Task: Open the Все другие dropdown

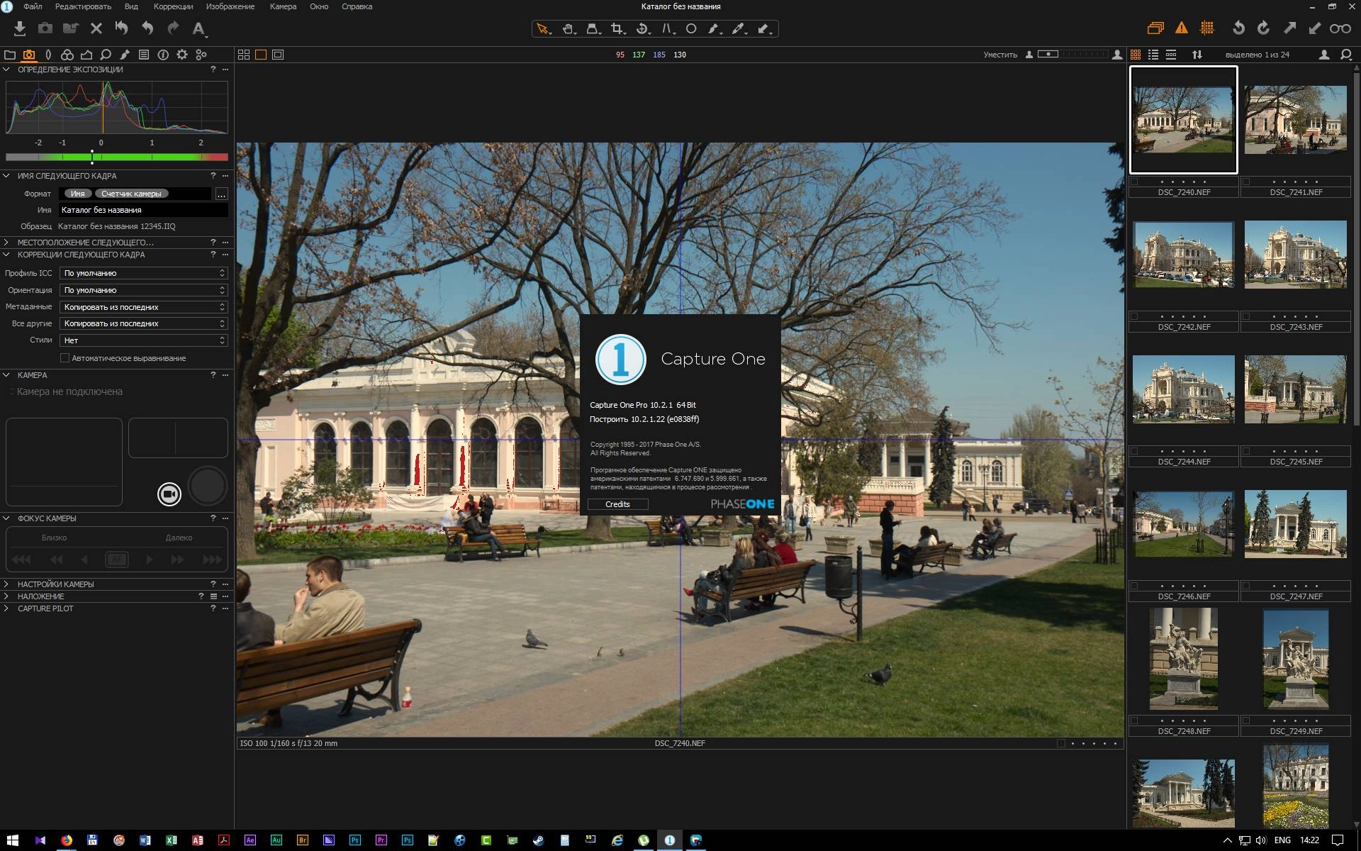Action: click(x=144, y=323)
